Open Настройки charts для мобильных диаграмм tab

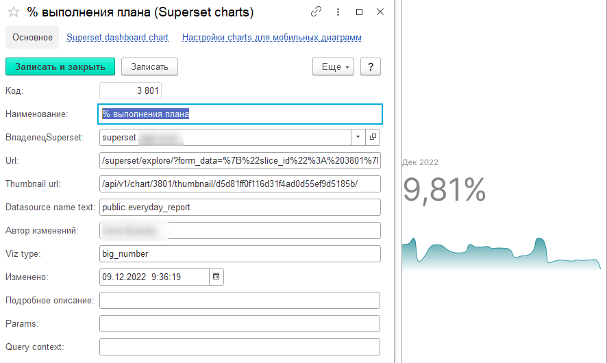point(272,37)
